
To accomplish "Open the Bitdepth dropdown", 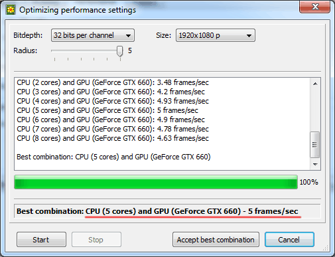I will pyautogui.click(x=93, y=35).
